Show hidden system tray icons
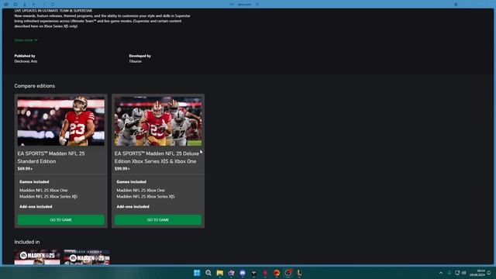496x279 pixels. tap(441, 273)
